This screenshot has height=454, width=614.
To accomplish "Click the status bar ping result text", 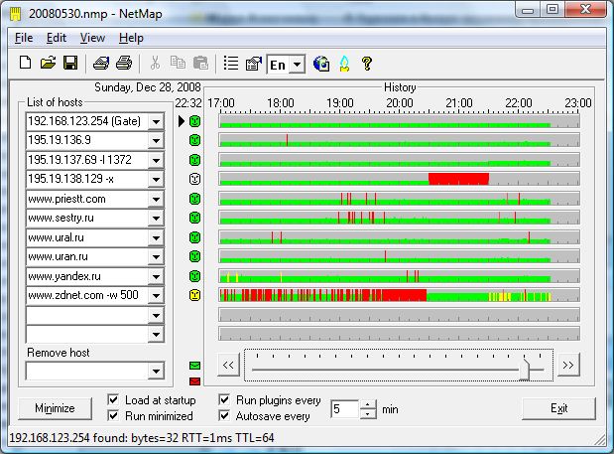I will pyautogui.click(x=142, y=438).
